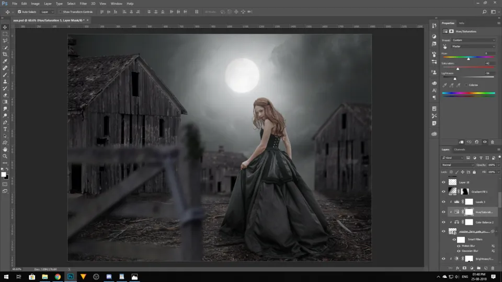Screen dimensions: 502x282
Task: Select the Move tool
Action: click(5, 27)
